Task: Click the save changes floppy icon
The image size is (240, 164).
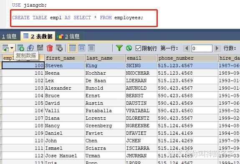Action: click(40, 48)
